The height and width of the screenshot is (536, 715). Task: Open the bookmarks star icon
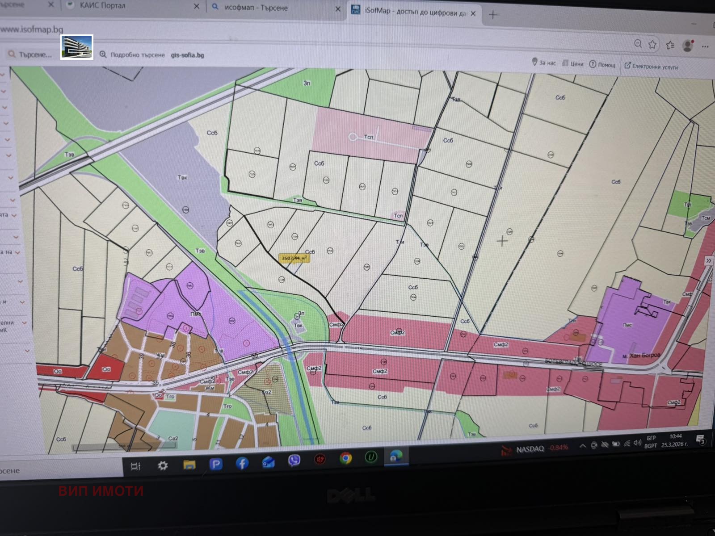coord(652,44)
